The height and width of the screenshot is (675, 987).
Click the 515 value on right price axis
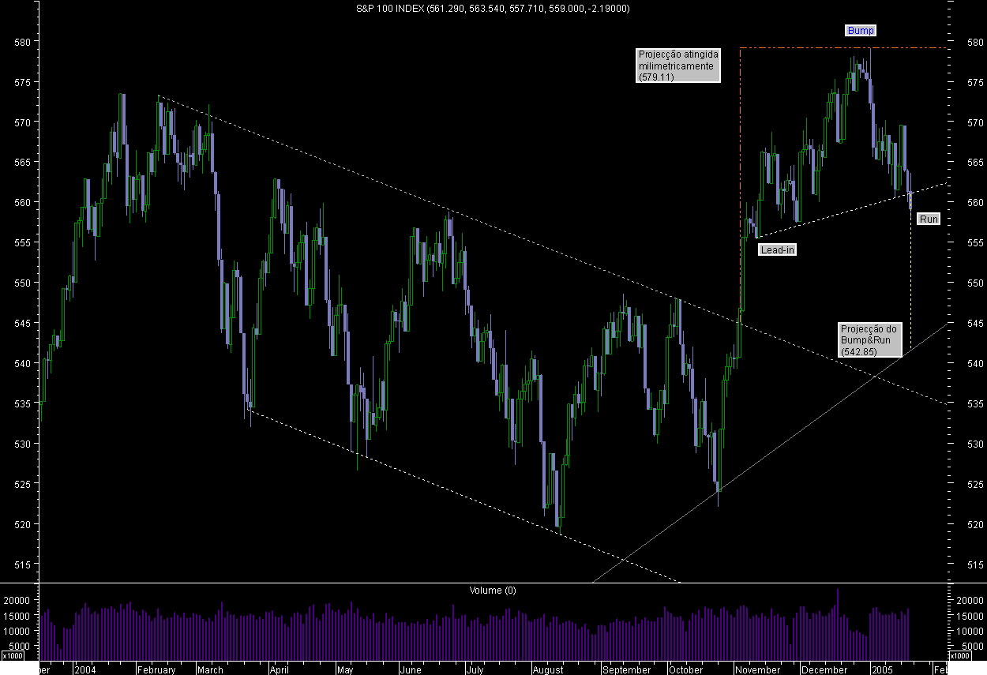976,565
